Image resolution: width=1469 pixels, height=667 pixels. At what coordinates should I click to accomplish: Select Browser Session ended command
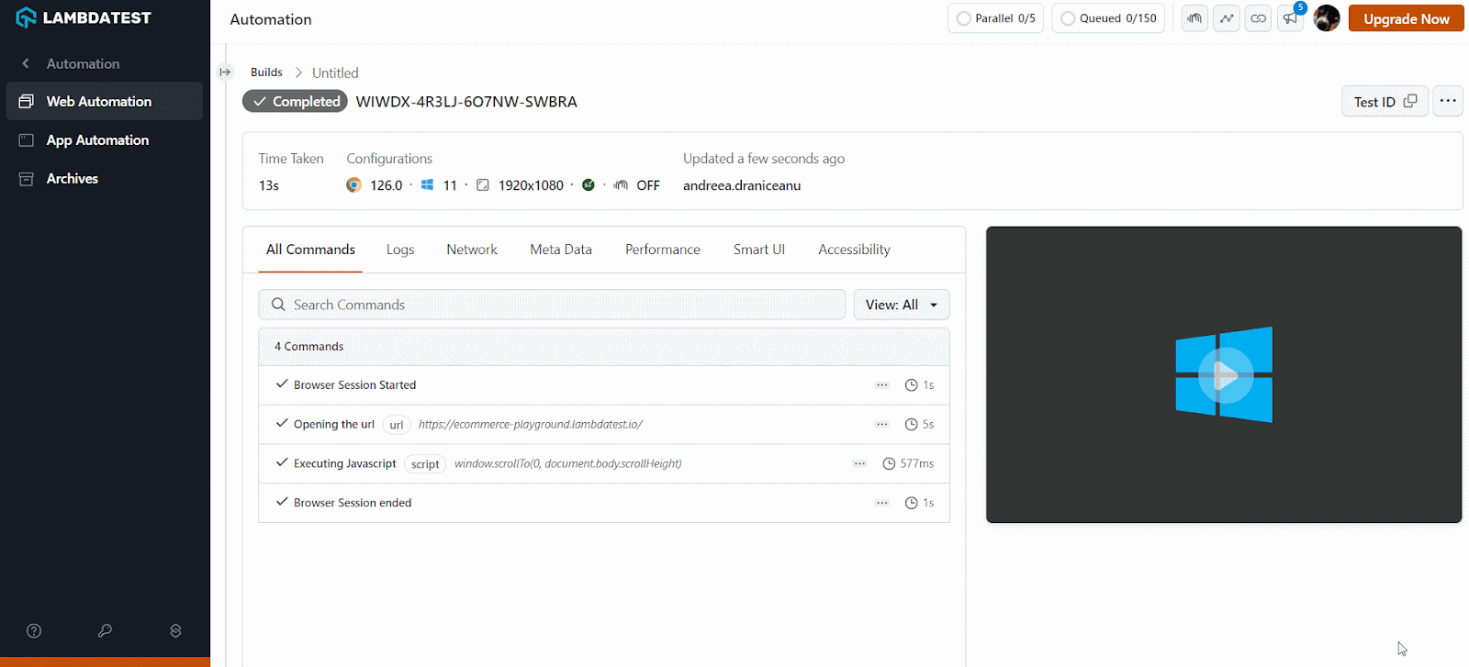604,503
